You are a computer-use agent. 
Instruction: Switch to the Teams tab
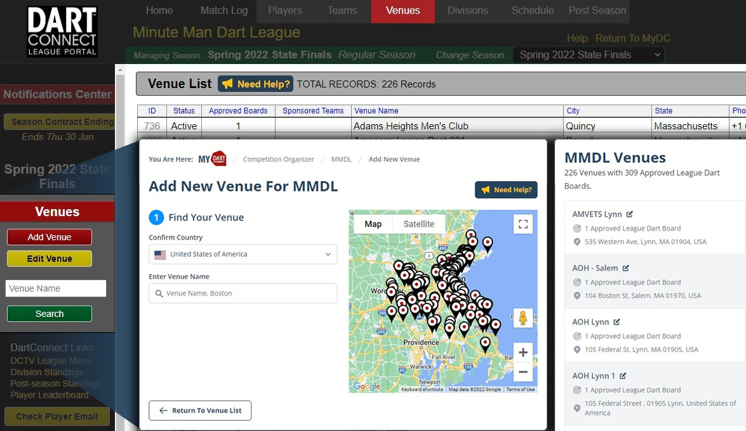342,10
